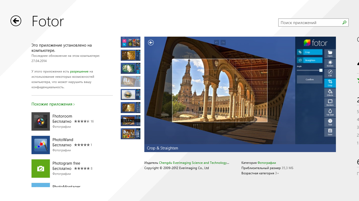The image size is (359, 201).
Task: Open the publisher link Chengdu Everimaging Science and Technology
Action: point(194,163)
